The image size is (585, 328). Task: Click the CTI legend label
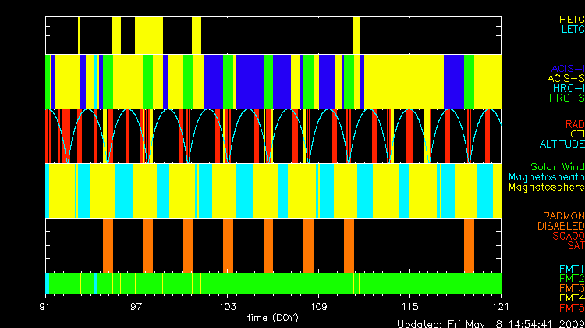pos(576,134)
